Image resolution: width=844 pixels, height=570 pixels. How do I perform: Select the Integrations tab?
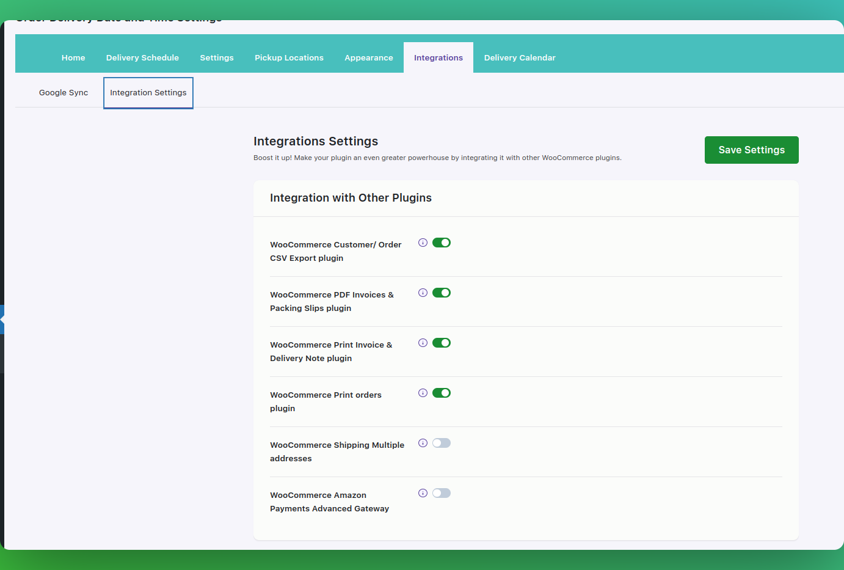click(438, 57)
